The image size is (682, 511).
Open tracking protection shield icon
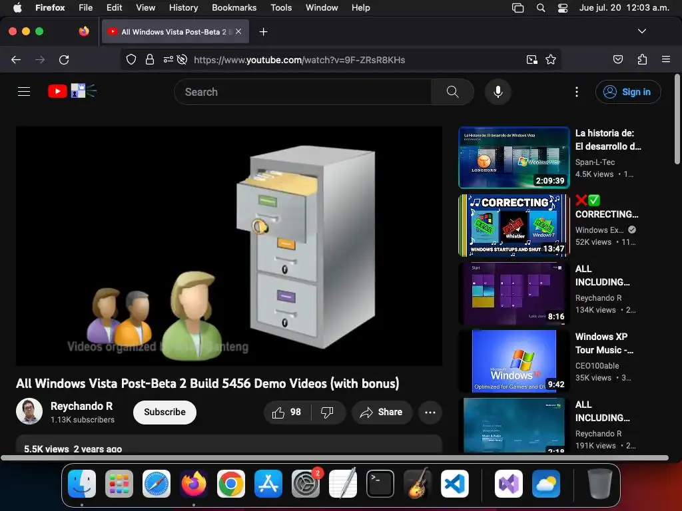[x=131, y=59]
